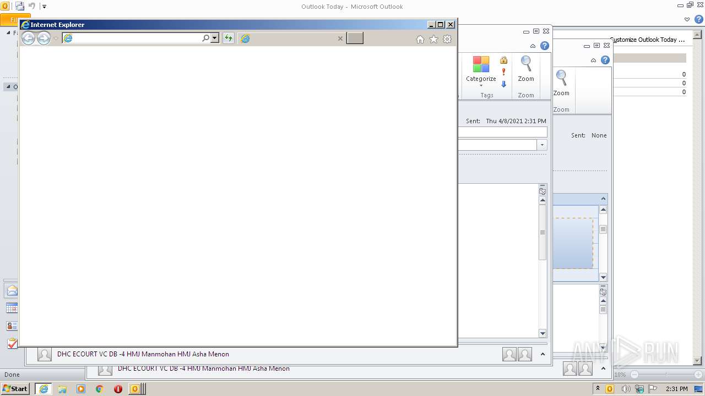Viewport: 705px width, 396px height.
Task: Collapse the ribbon in the Sent 2:31 PM message window
Action: tap(533, 46)
